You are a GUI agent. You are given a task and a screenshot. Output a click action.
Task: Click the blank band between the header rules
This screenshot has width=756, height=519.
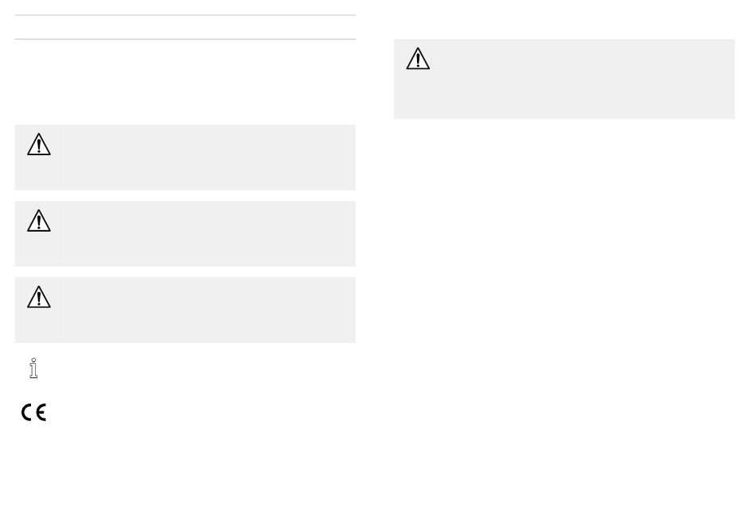(185, 27)
